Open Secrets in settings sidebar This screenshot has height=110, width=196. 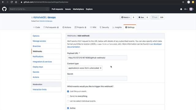[46, 72]
